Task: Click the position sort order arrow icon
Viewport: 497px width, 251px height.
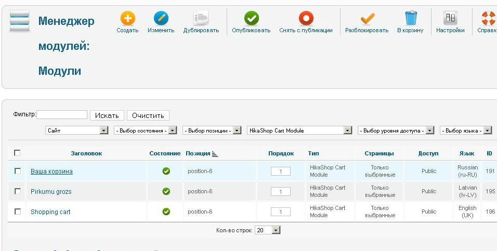Action: [x=215, y=154]
